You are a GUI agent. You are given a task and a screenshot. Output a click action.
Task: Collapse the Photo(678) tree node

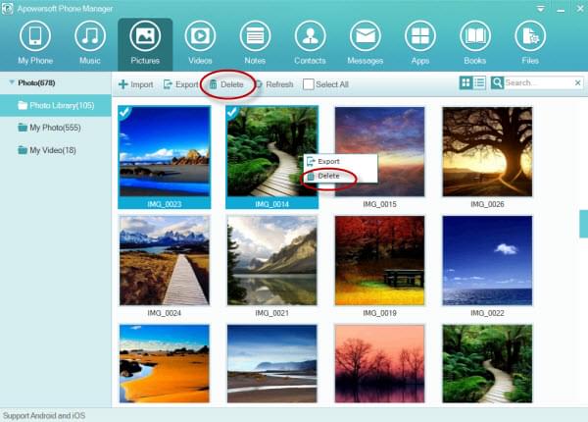coord(10,82)
